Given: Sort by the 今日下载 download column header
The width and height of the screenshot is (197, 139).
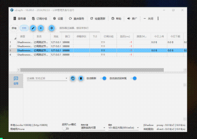Looking at the screenshot, I should [x=175, y=36].
